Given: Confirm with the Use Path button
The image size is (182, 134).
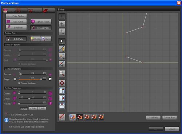Looking at the screenshot, I should (x=153, y=118).
